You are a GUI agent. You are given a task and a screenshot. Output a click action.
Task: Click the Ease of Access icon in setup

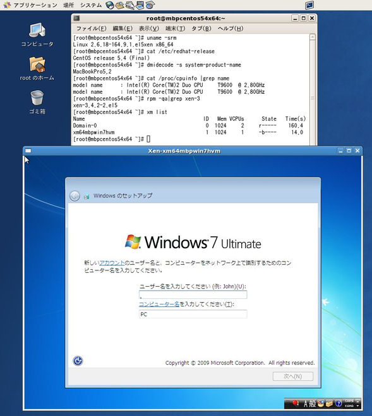click(78, 361)
